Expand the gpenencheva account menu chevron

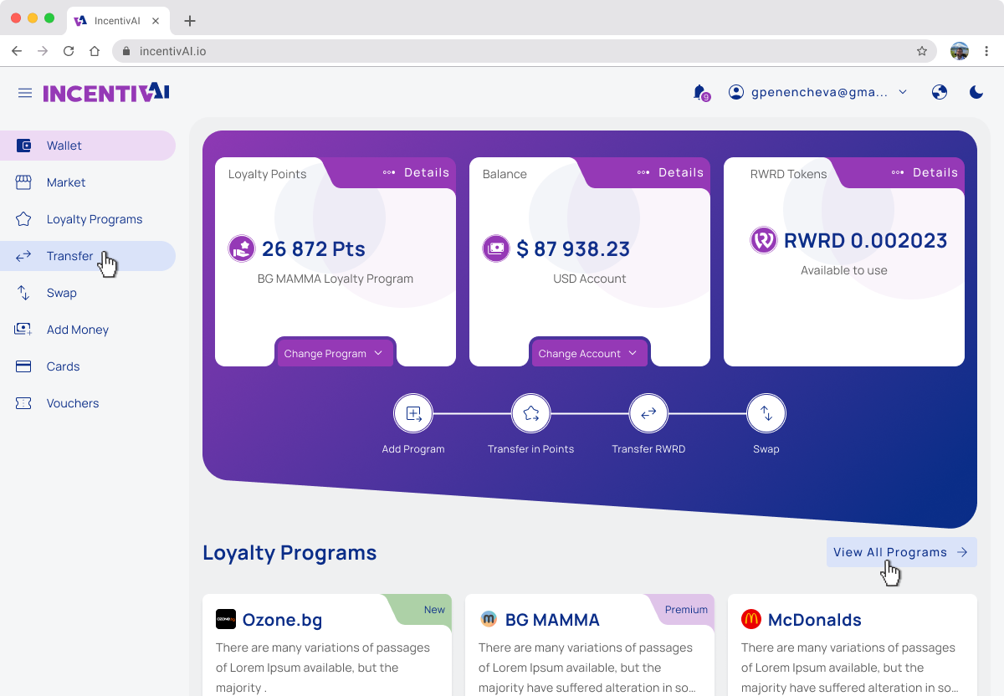pyautogui.click(x=903, y=92)
